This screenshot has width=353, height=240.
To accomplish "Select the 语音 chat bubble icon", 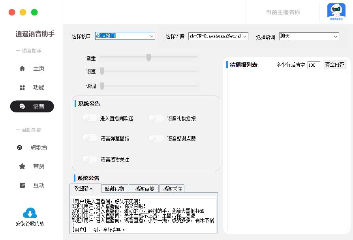I will click(x=23, y=107).
